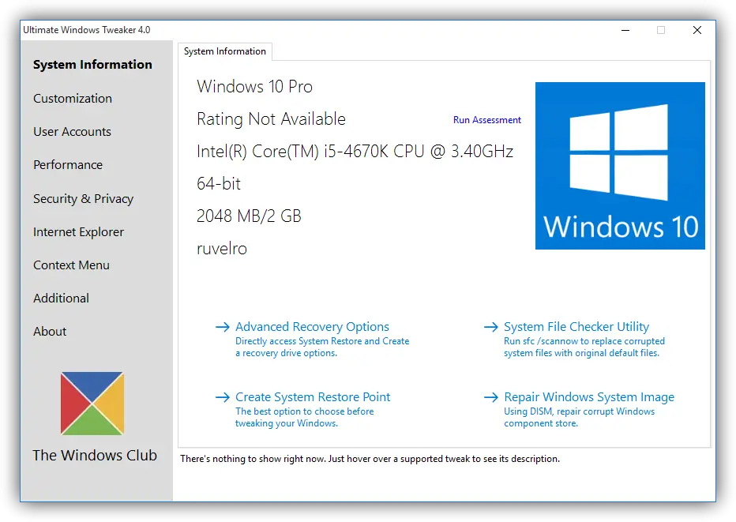Click 'Directly access System Restore' description
Viewport: 736px width, 522px height.
[x=322, y=347]
